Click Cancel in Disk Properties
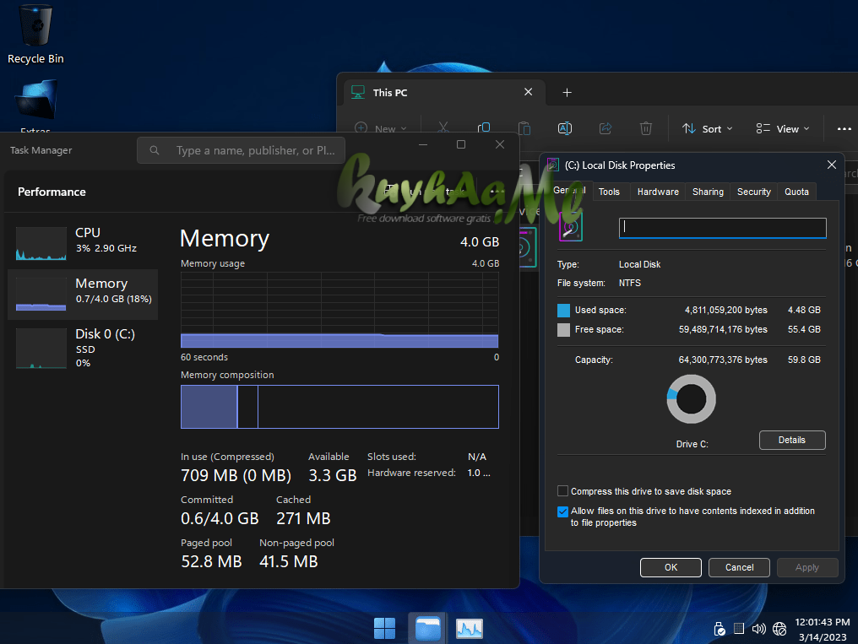This screenshot has height=644, width=858. [739, 567]
